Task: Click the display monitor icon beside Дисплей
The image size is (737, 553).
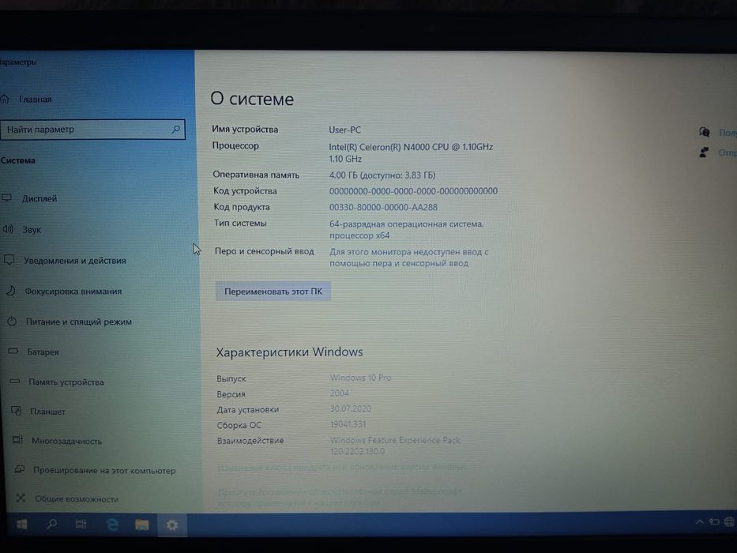Action: tap(6, 197)
